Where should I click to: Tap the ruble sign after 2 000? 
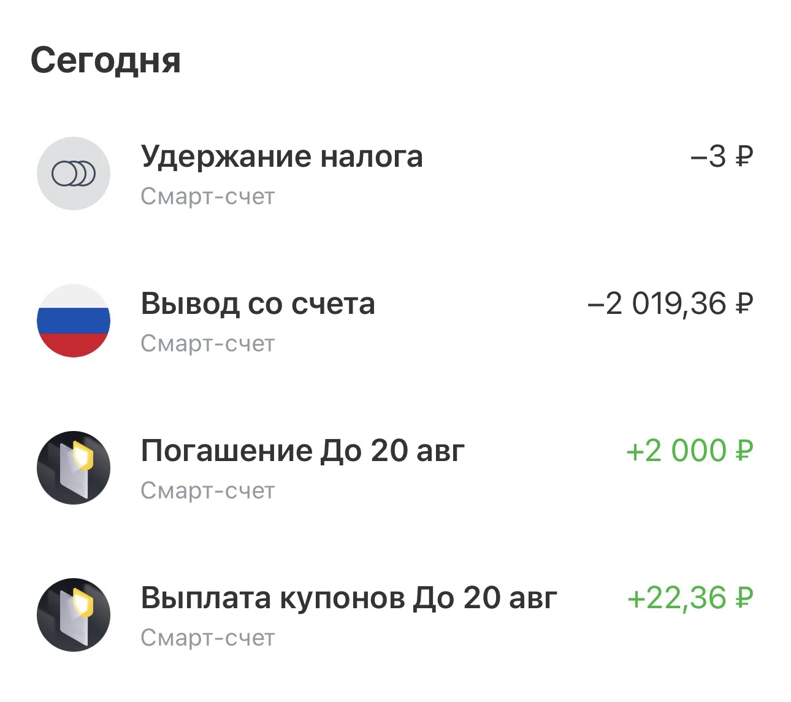click(x=743, y=451)
